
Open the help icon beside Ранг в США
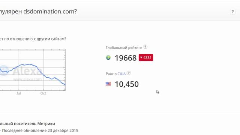(x=129, y=73)
